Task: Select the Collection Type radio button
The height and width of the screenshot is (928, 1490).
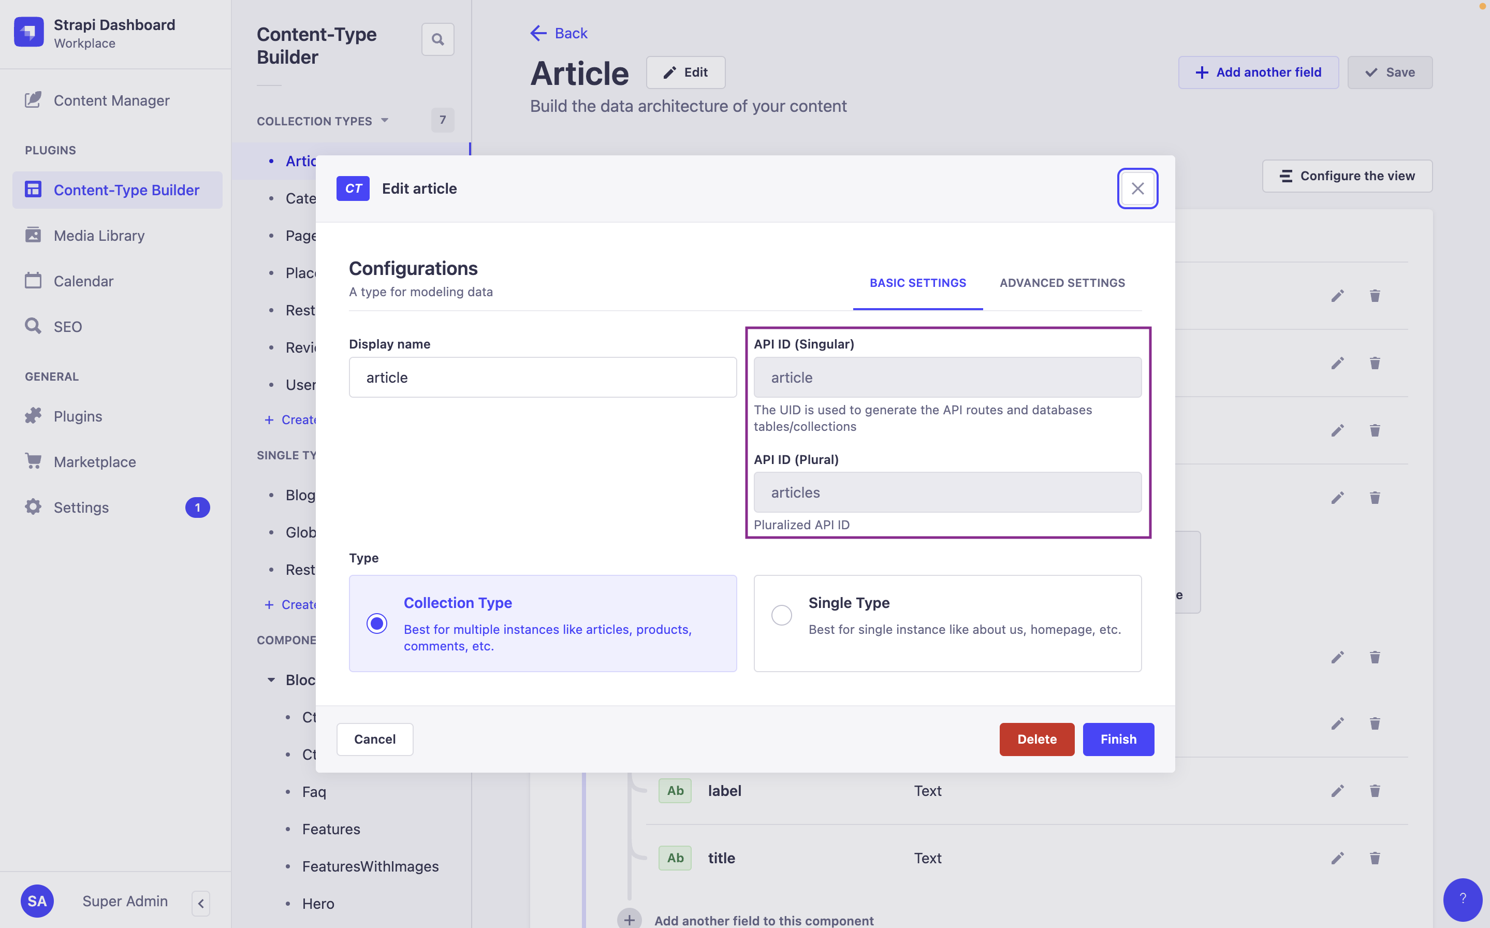Action: tap(376, 622)
